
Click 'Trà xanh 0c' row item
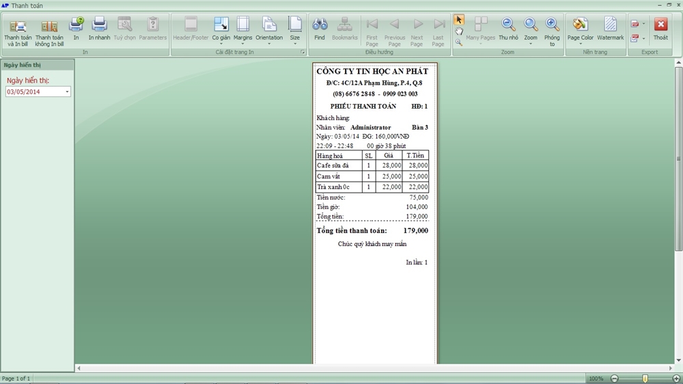tap(333, 187)
